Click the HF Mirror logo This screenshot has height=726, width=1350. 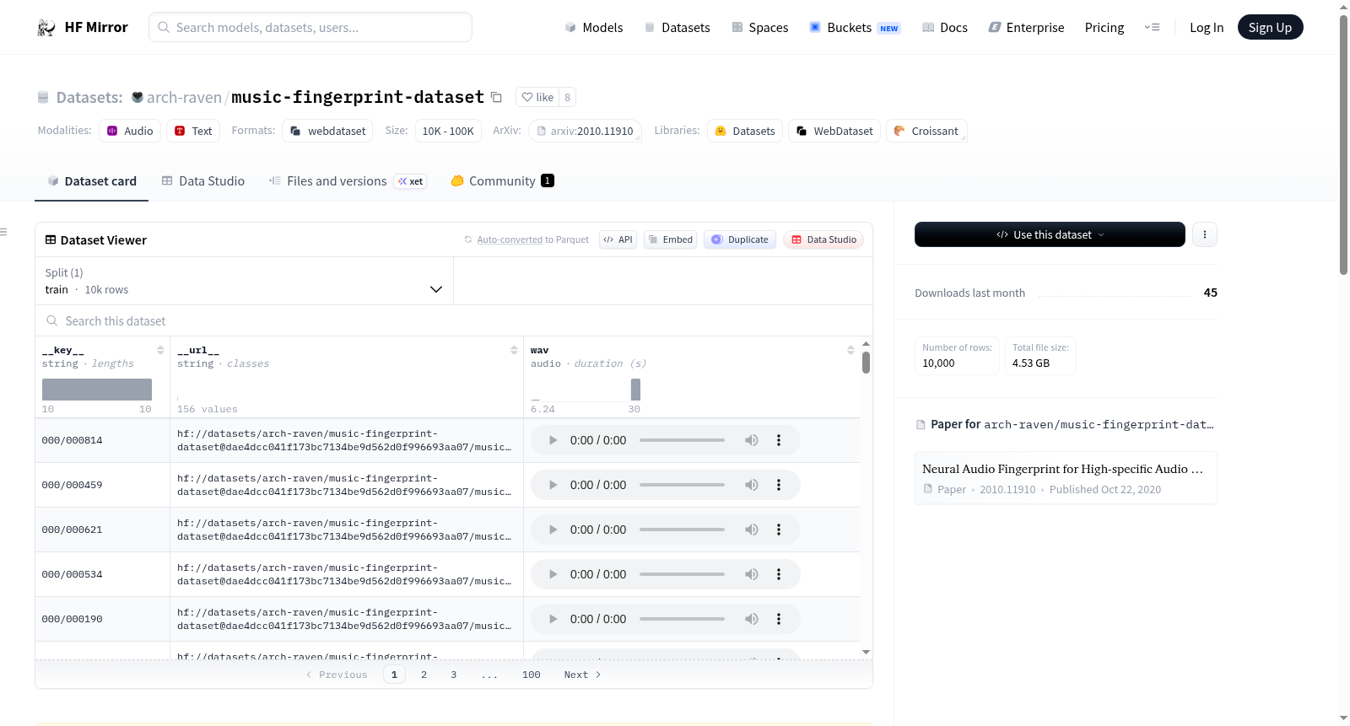tap(83, 27)
